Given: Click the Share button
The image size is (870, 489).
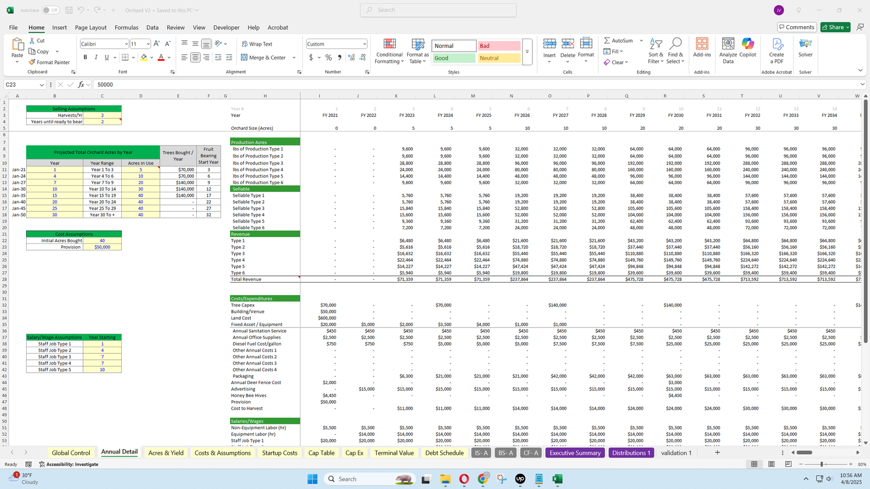Looking at the screenshot, I should pyautogui.click(x=833, y=27).
